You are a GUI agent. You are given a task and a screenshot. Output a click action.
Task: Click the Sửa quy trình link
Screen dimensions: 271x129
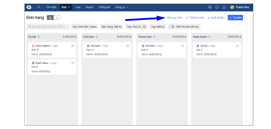coord(175,18)
